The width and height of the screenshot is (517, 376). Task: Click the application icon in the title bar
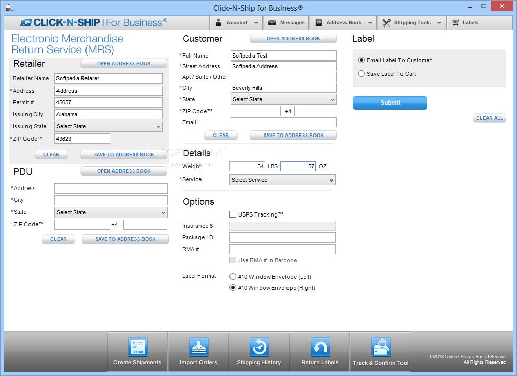[x=9, y=7]
